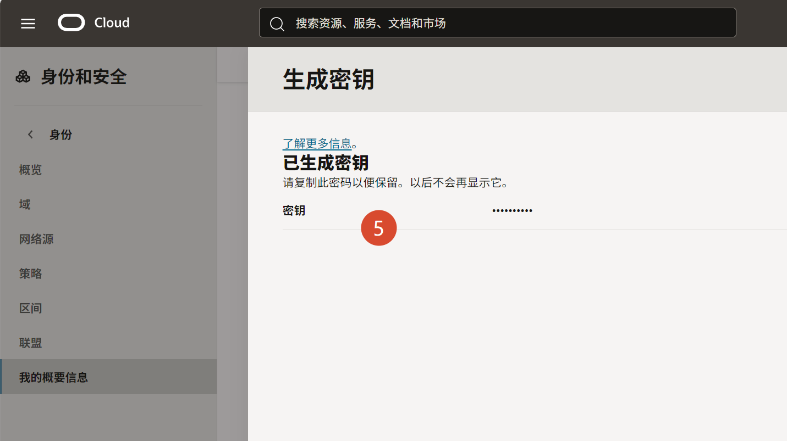Click the 密钥 field label
The image size is (787, 441).
tap(294, 210)
